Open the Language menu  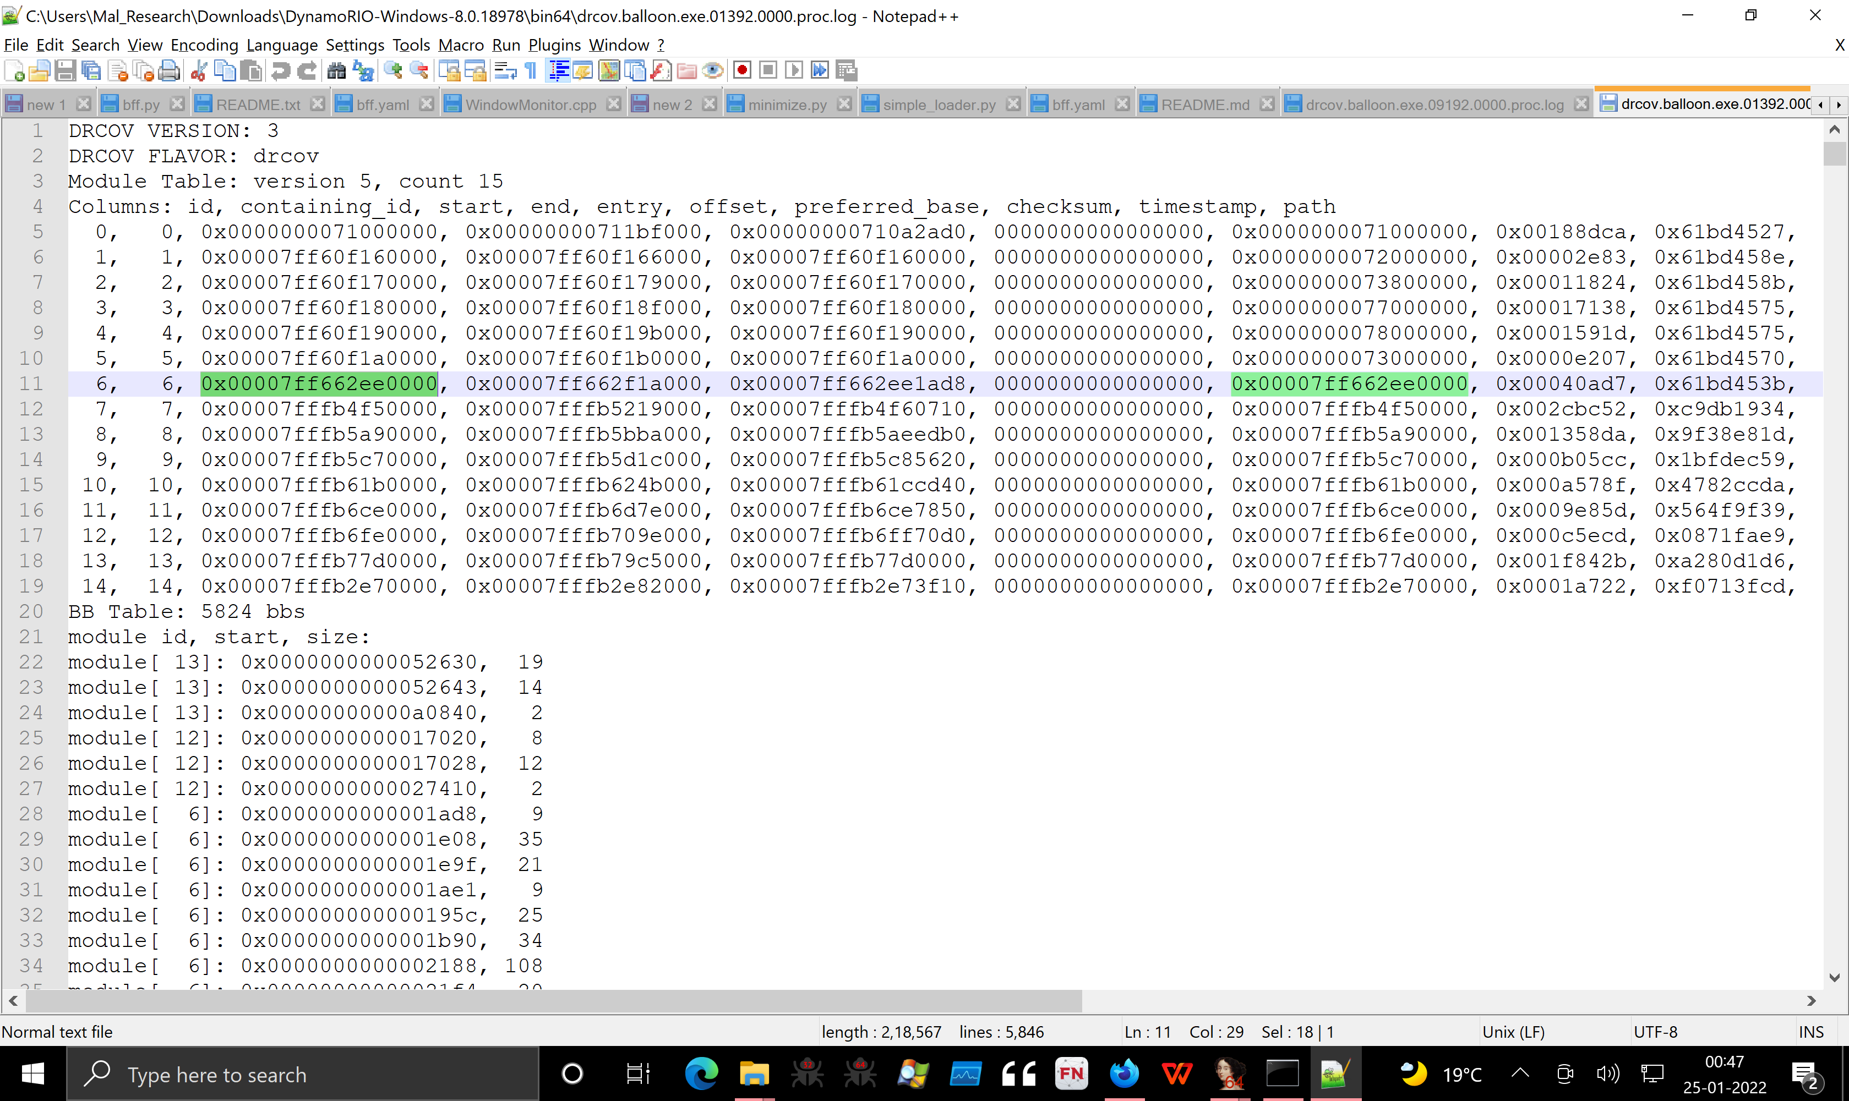tap(281, 45)
